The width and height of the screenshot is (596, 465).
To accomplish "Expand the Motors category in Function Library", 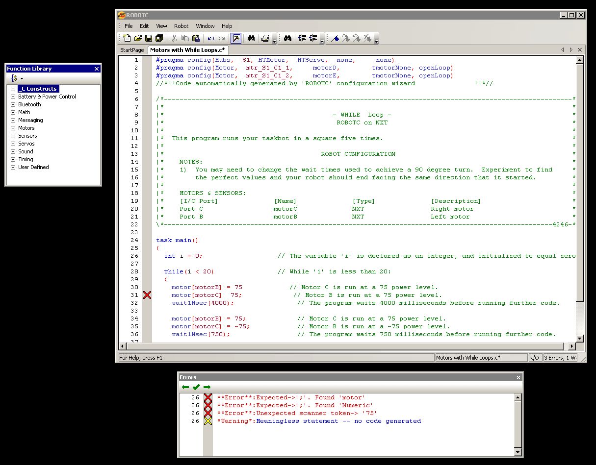I will pos(12,128).
